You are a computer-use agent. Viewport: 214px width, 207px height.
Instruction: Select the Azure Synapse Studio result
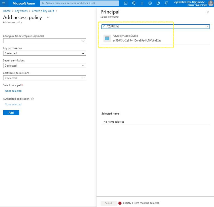(x=156, y=38)
